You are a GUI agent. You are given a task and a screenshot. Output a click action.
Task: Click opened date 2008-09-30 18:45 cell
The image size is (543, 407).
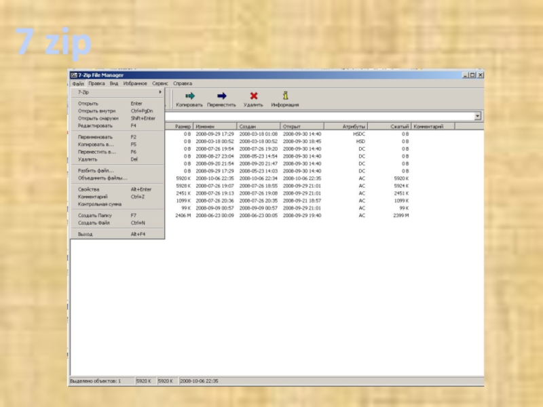pyautogui.click(x=302, y=141)
